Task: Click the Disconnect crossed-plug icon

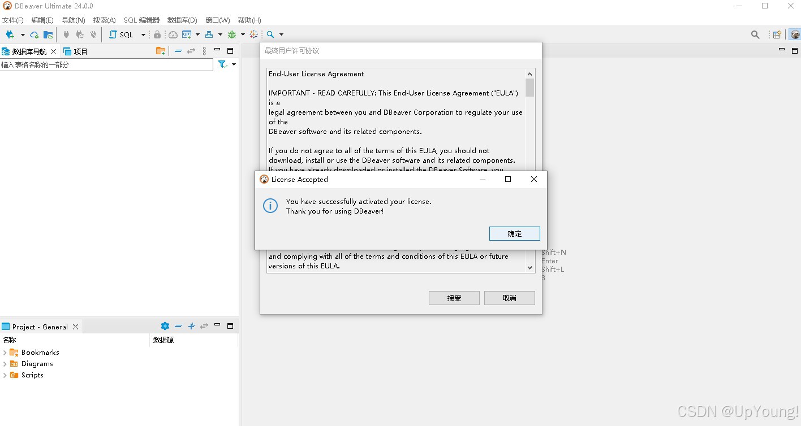Action: (x=93, y=34)
